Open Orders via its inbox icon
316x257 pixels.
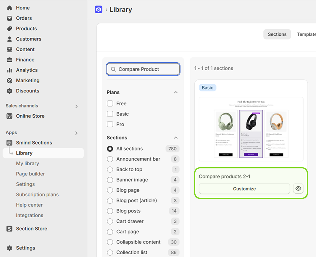[10, 18]
